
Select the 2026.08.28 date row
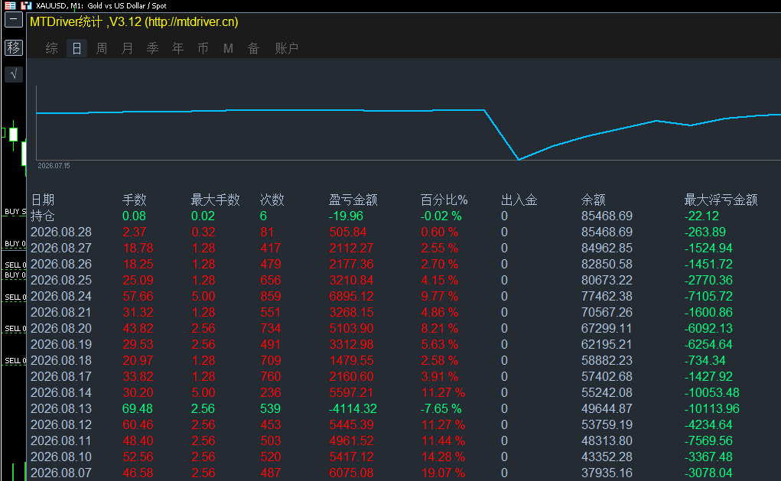(x=61, y=232)
